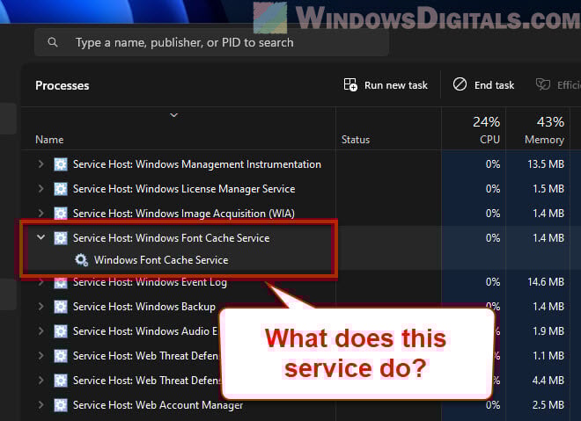581x421 pixels.
Task: Select Service Host: Windows Font Cache Service row
Action: (x=171, y=238)
